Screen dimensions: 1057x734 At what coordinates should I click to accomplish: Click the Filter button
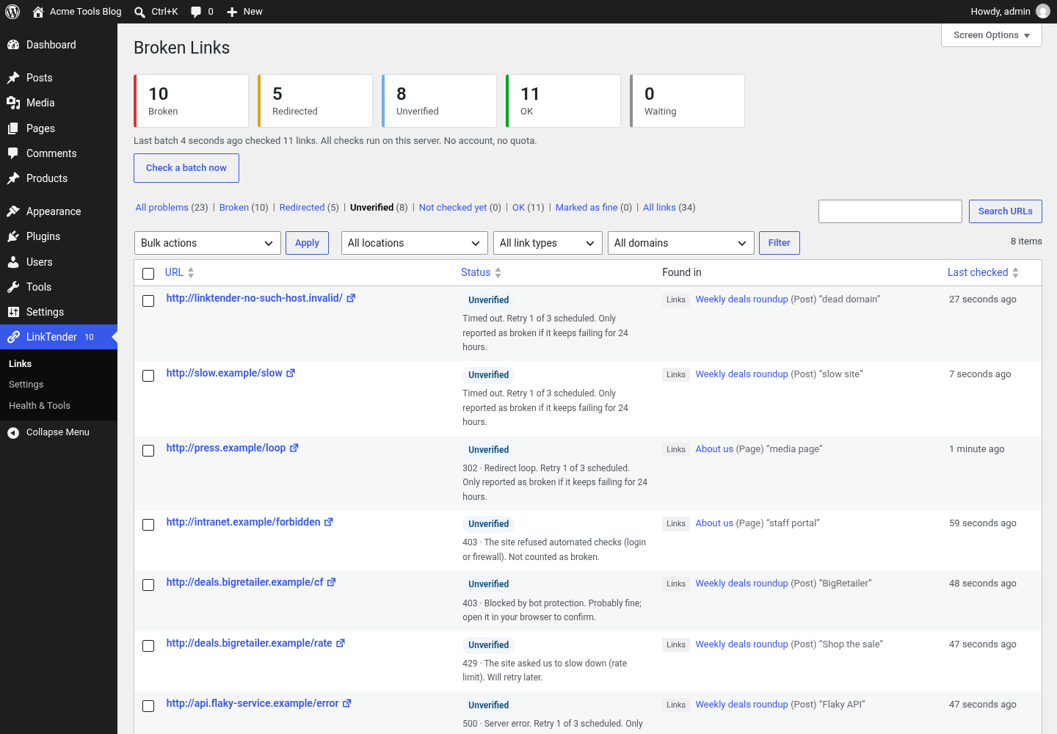tap(780, 243)
